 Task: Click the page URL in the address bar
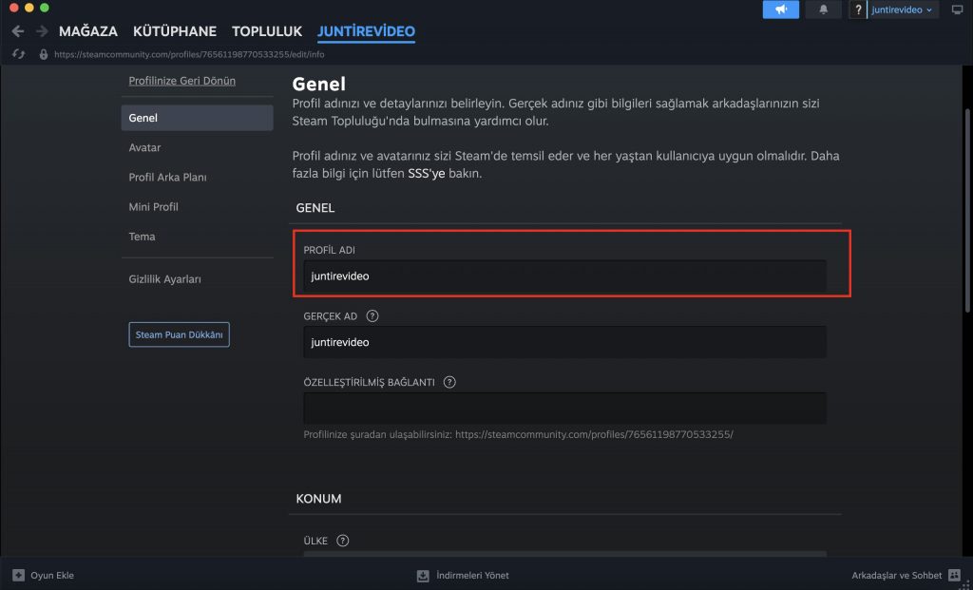tap(189, 54)
